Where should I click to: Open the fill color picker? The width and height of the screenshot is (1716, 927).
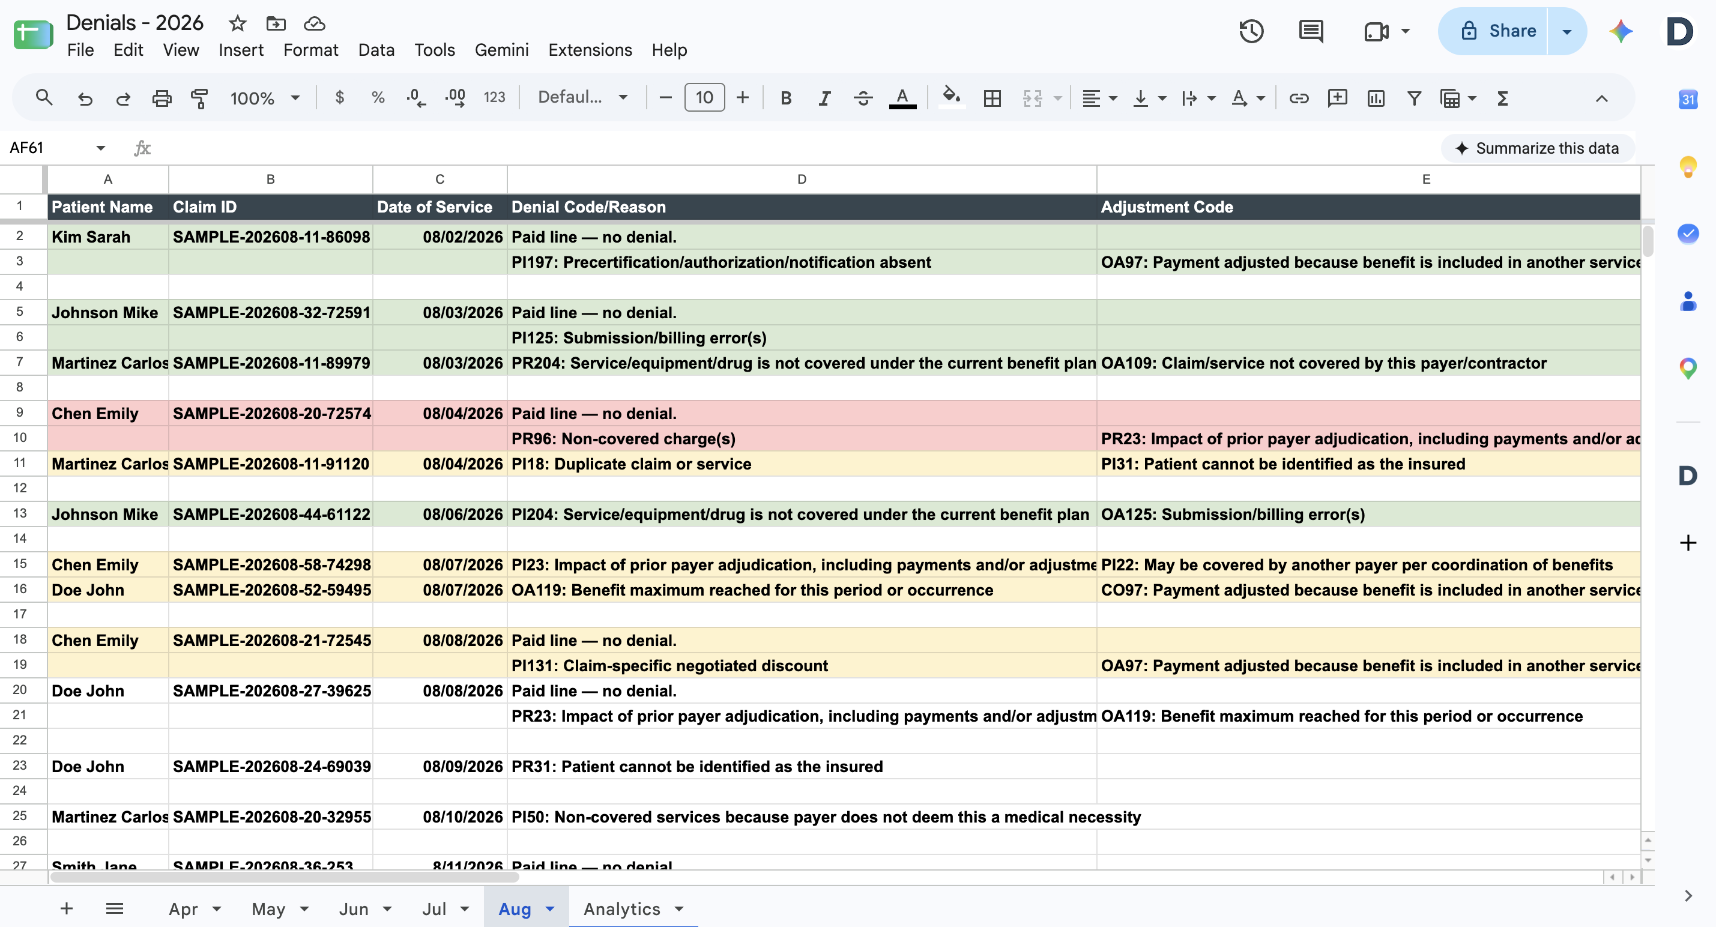(x=950, y=98)
